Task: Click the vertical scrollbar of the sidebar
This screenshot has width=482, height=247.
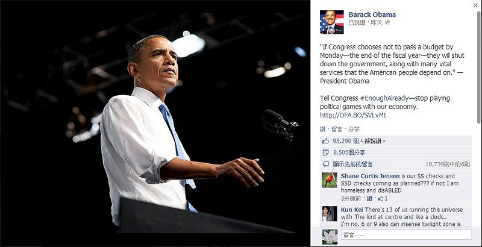Action: 480,67
